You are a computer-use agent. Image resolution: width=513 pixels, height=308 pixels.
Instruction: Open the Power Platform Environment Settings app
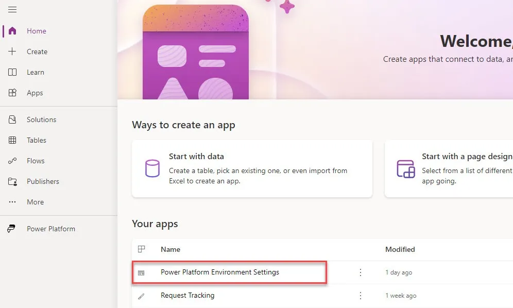219,272
